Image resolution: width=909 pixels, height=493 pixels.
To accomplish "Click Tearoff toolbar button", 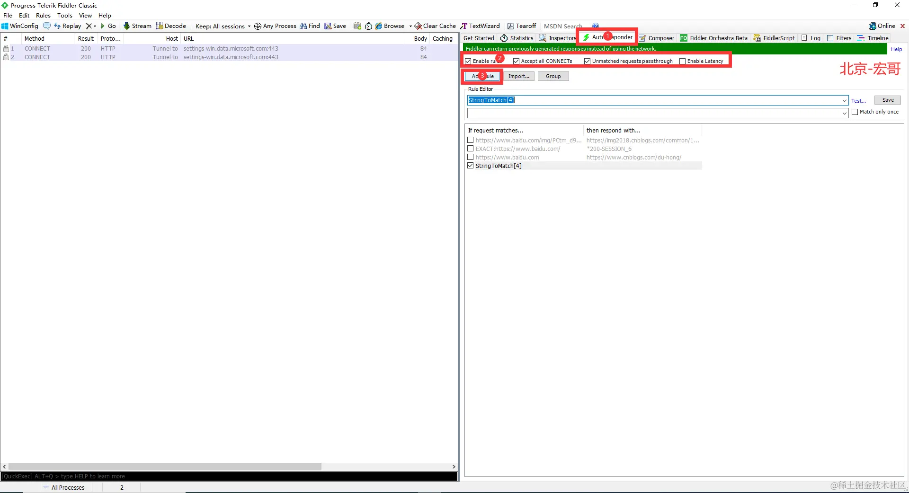I will (522, 26).
